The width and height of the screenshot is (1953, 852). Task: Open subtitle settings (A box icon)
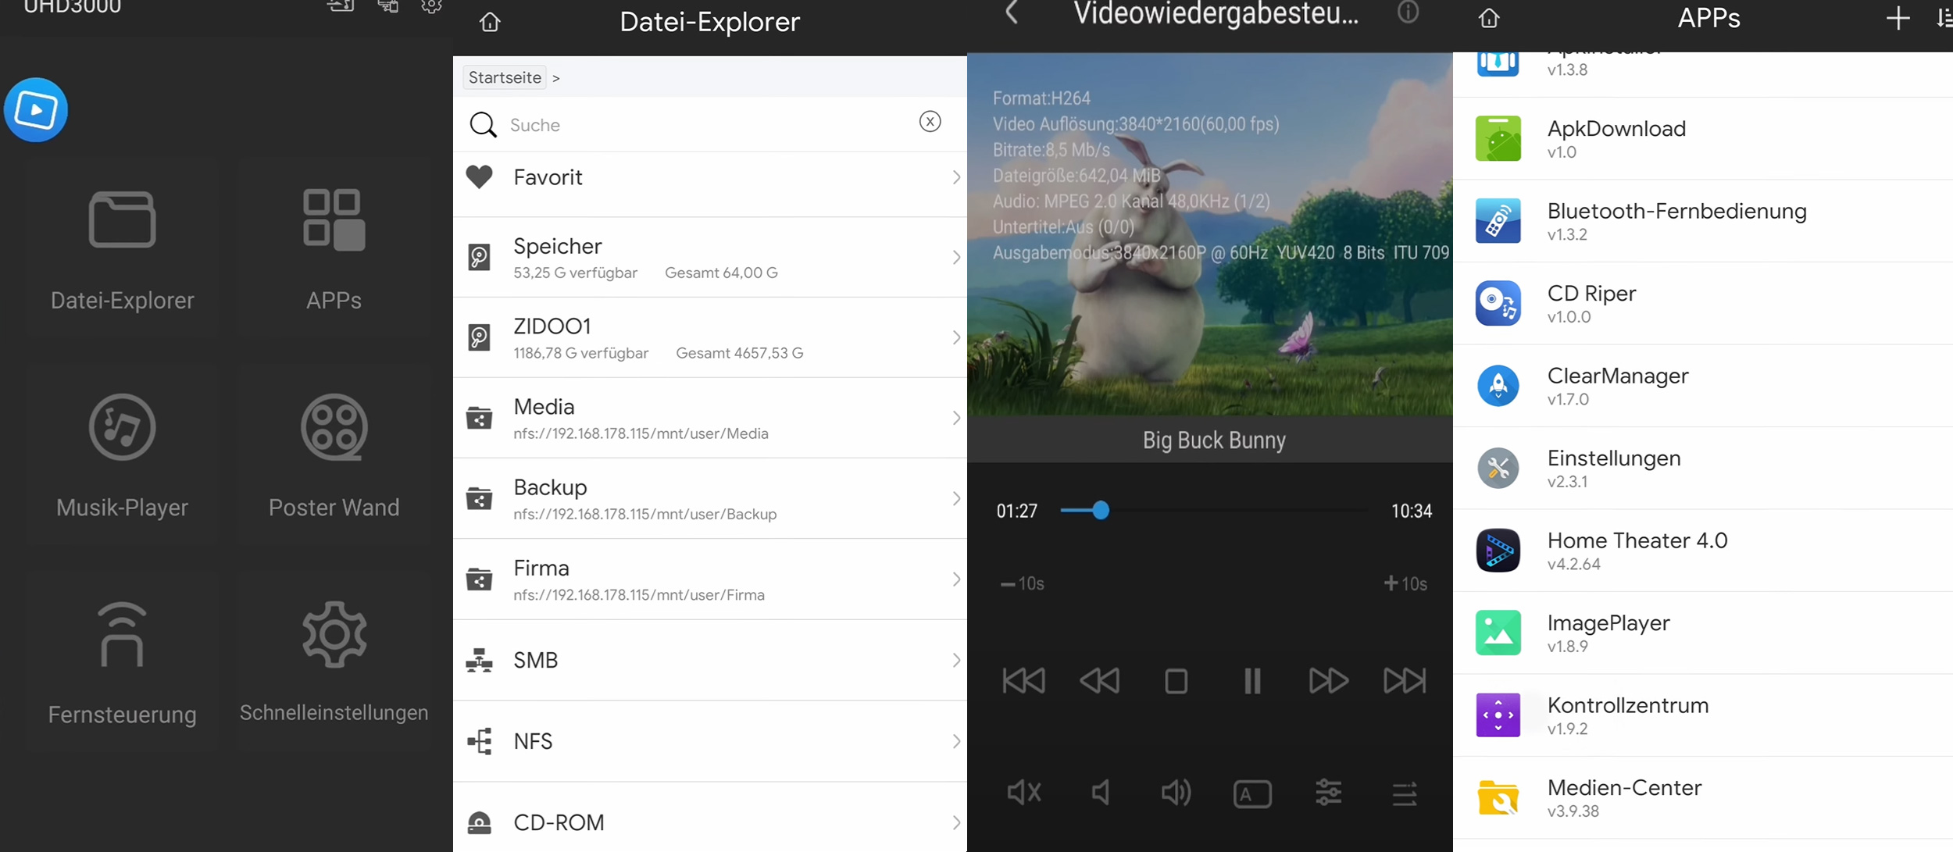click(1252, 794)
